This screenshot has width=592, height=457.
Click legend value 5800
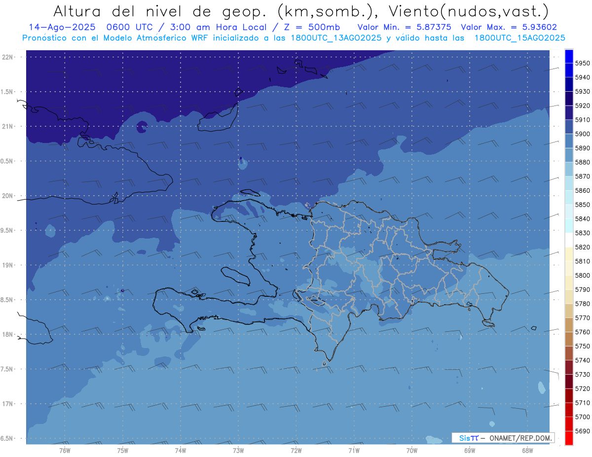tap(582, 275)
